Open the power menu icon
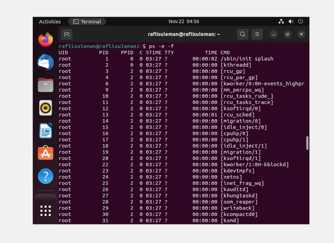 301,21
